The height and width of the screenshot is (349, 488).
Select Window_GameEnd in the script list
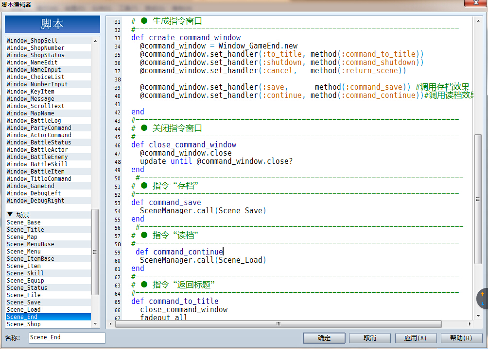tap(48, 186)
